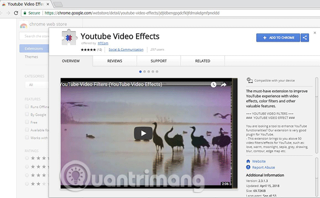Screen dimensions: 320x198
Task: Click the Size: 69.72KiB text
Action: pyautogui.click(x=256, y=191)
